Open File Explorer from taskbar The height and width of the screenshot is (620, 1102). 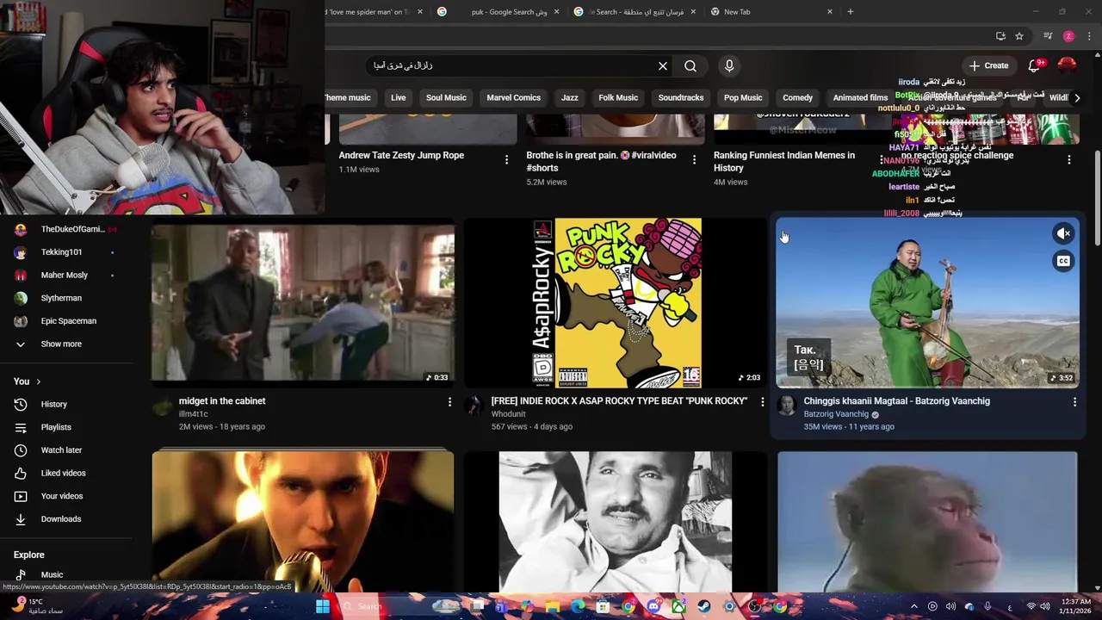(x=553, y=606)
